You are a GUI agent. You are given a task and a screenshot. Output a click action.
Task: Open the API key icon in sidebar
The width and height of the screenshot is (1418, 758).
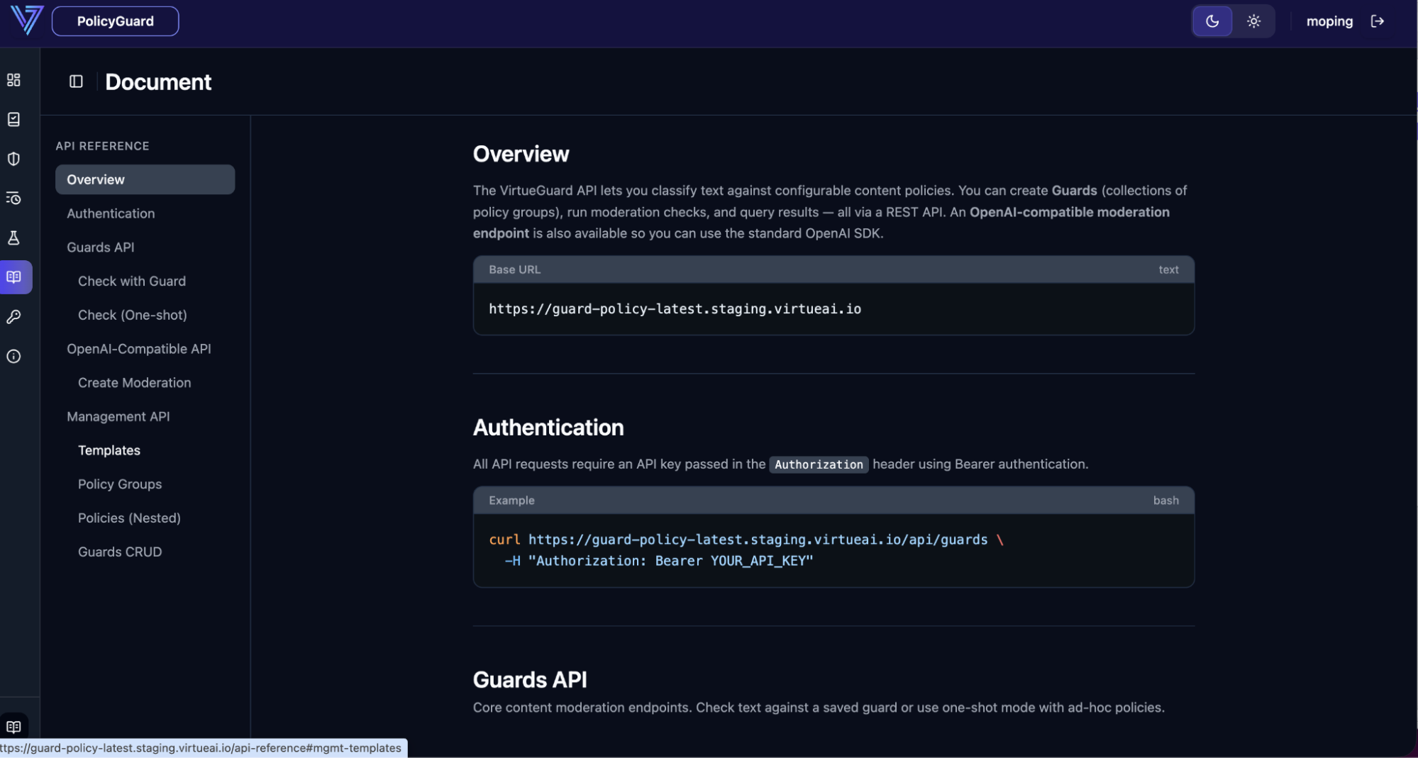[13, 317]
